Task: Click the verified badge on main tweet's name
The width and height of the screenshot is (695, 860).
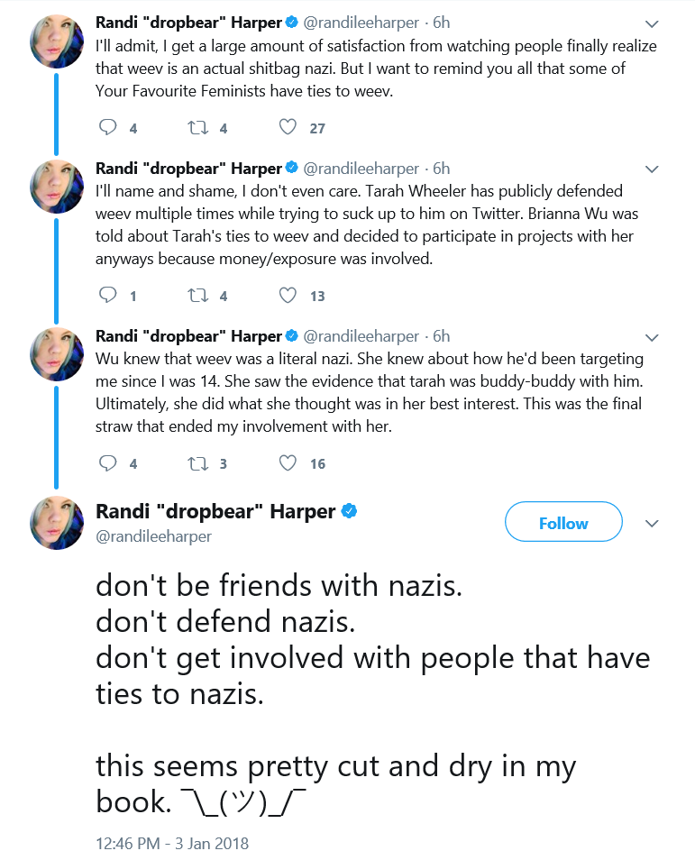Action: coord(350,510)
